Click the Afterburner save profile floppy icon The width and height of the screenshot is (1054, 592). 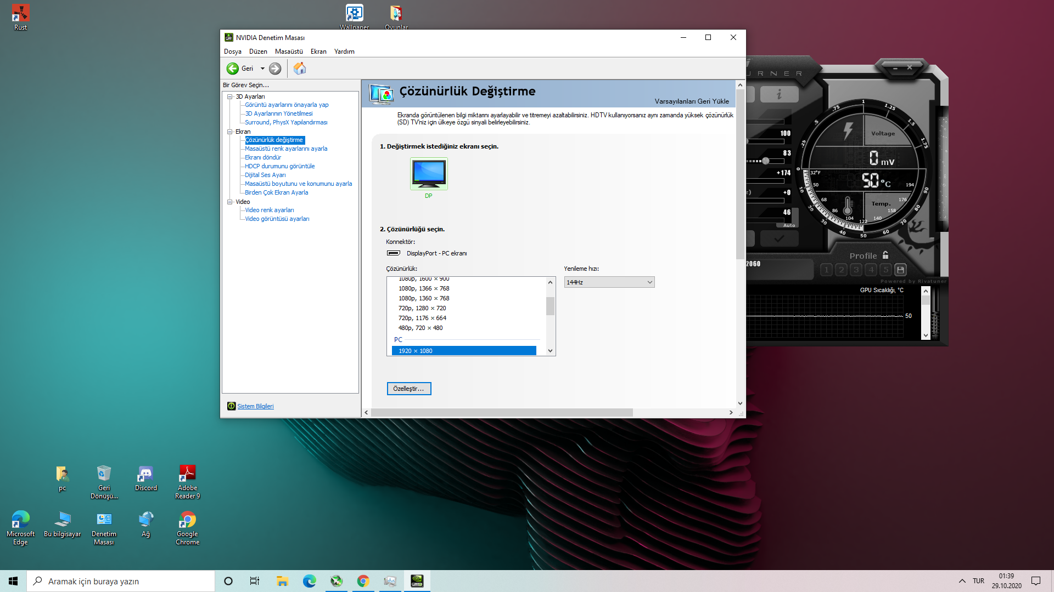point(900,270)
